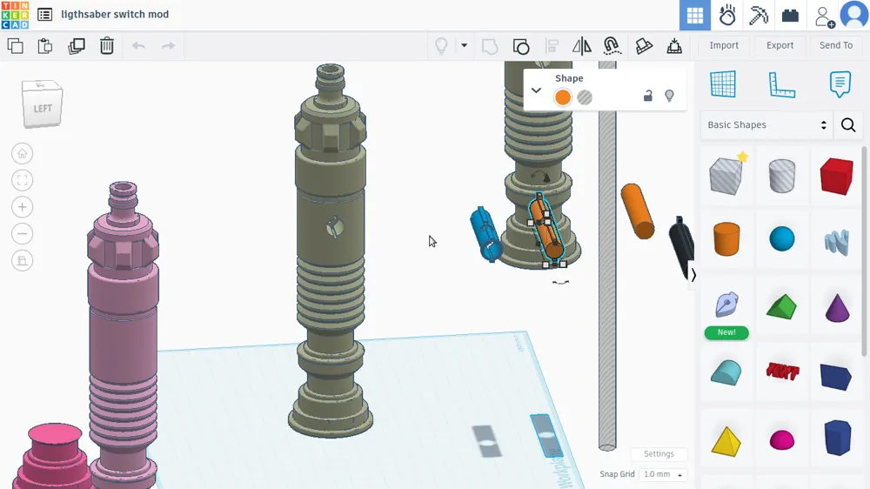This screenshot has width=870, height=489.
Task: Click the Align tool icon
Action: pos(552,46)
